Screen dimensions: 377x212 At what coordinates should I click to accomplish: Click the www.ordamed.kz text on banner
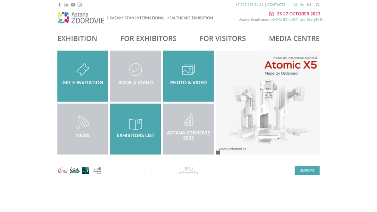click(233, 149)
